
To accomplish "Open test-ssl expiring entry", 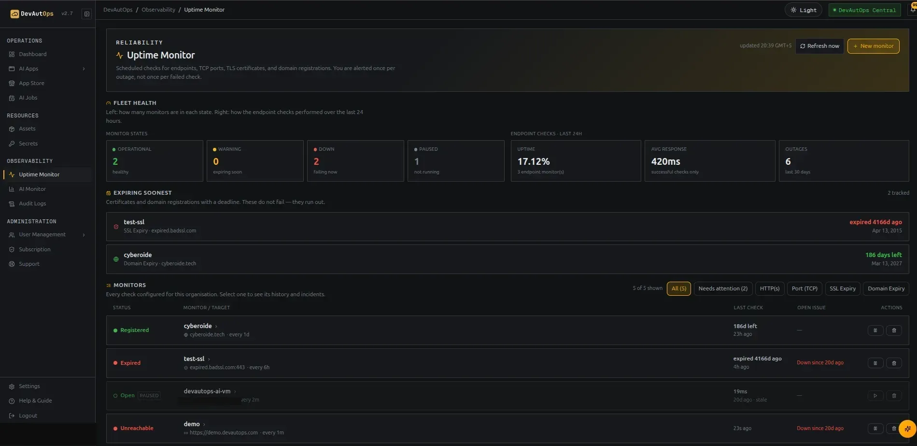I will pos(508,227).
